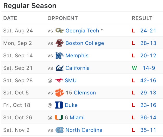Click the Georgia Tech team logo

(x=59, y=31)
